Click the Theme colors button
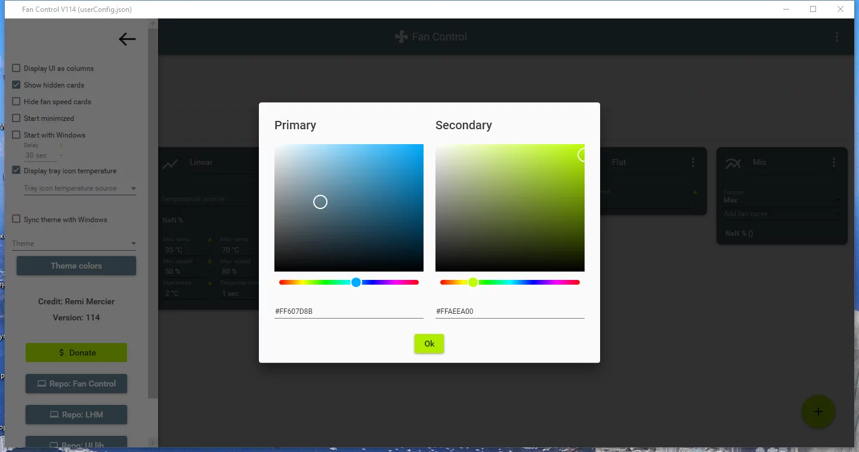 coord(76,266)
